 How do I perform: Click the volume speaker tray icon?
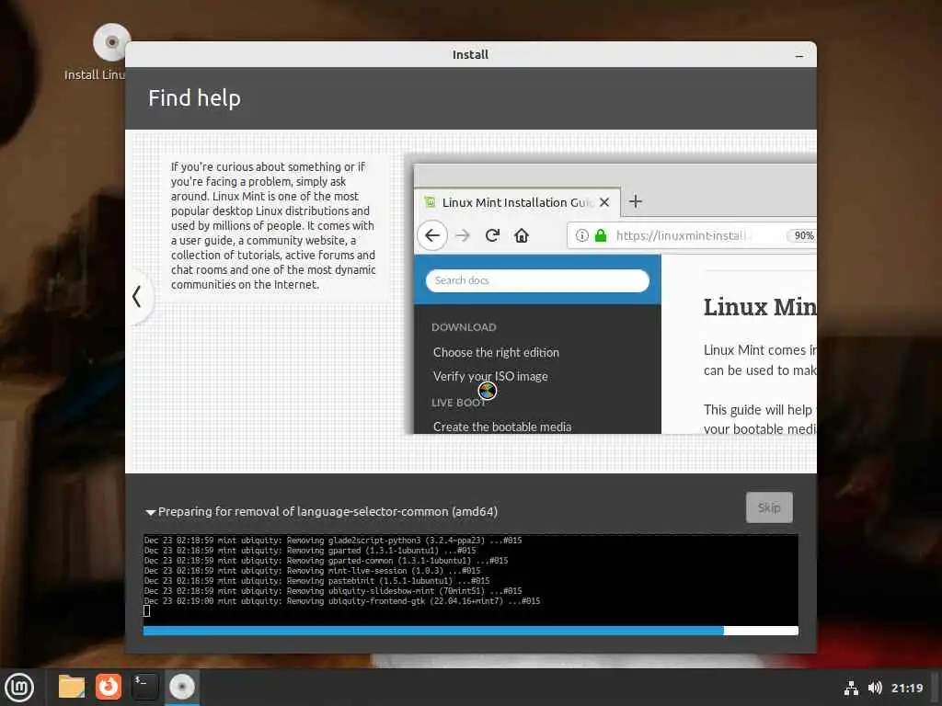point(875,688)
